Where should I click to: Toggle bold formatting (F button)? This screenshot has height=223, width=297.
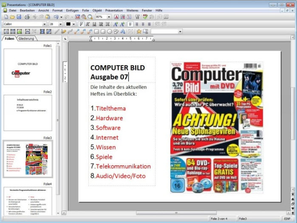[x=81, y=24]
